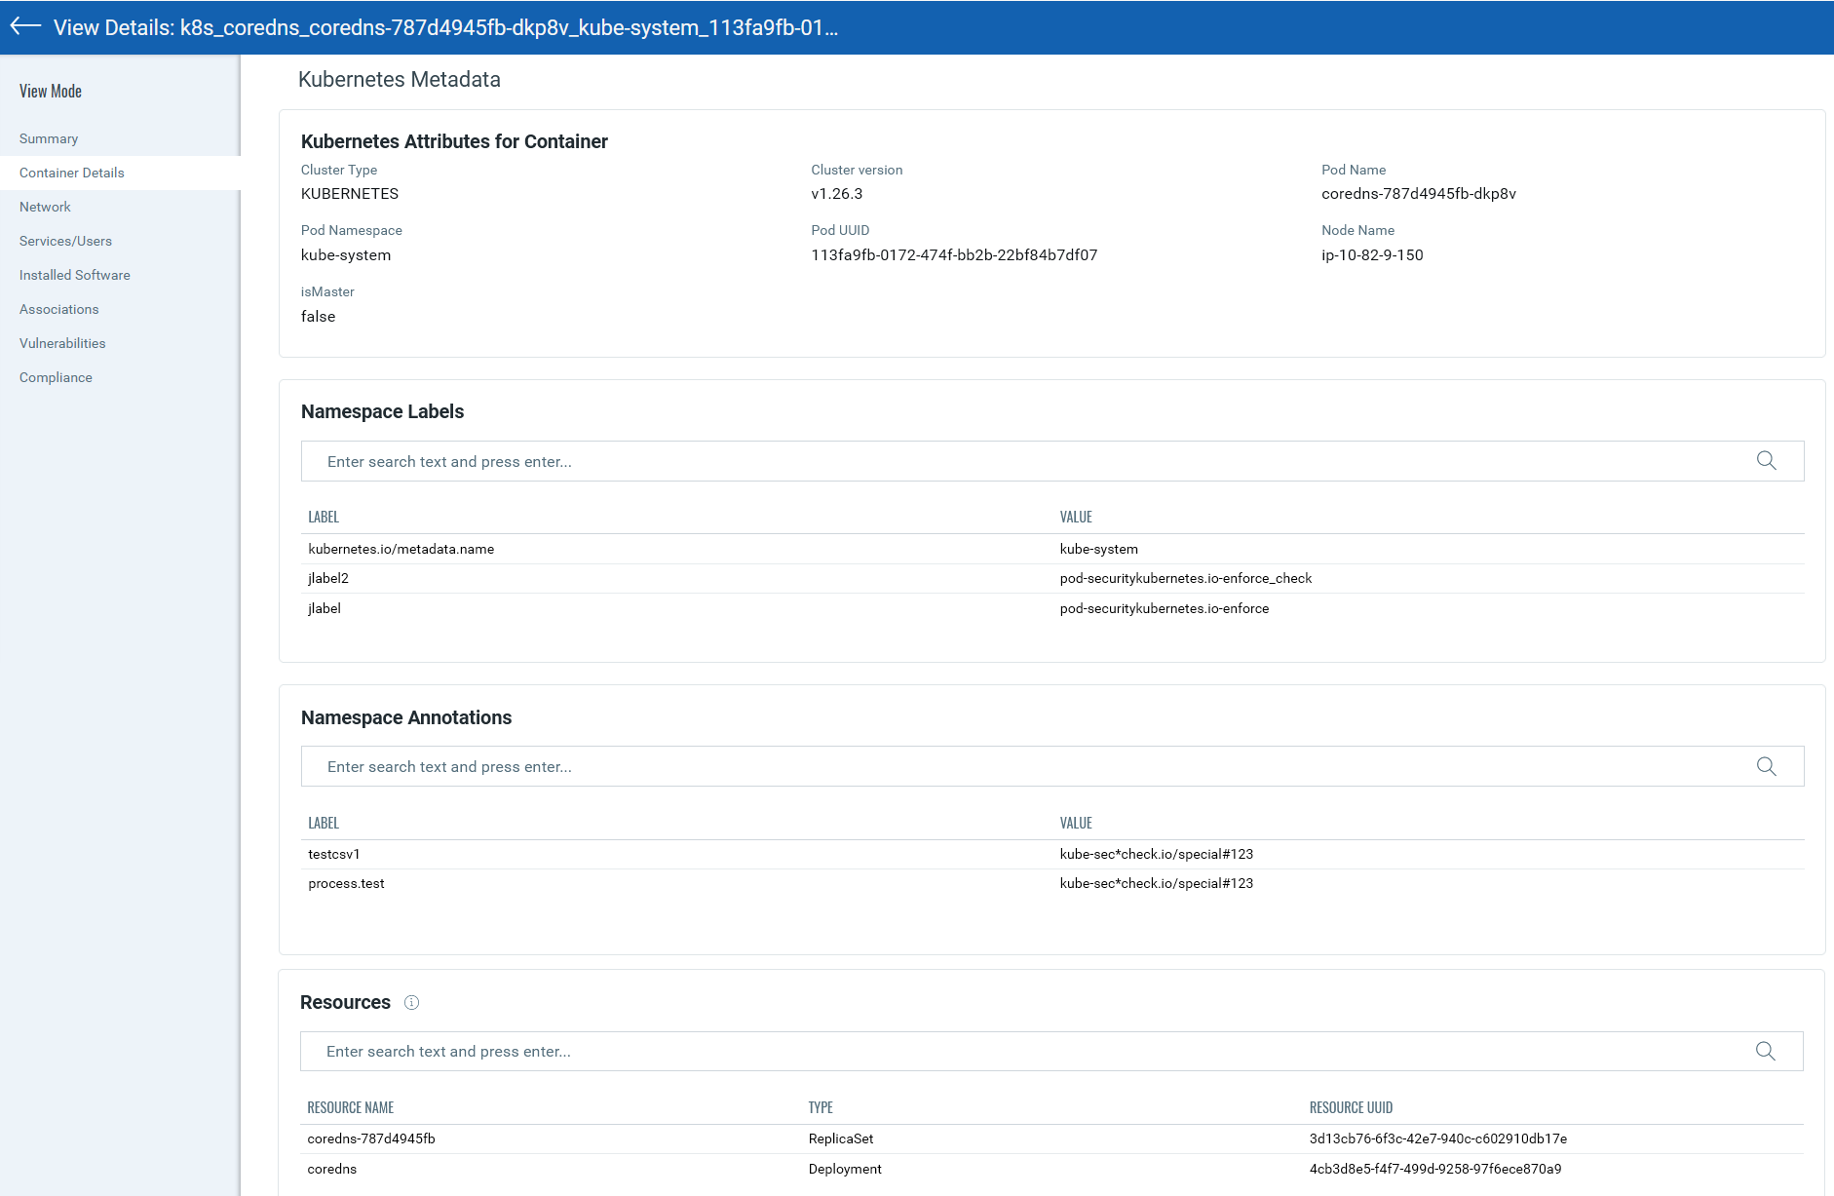Click the Pod Name value coredns-787d4945fb-dkp8v
1834x1196 pixels.
[x=1418, y=193]
